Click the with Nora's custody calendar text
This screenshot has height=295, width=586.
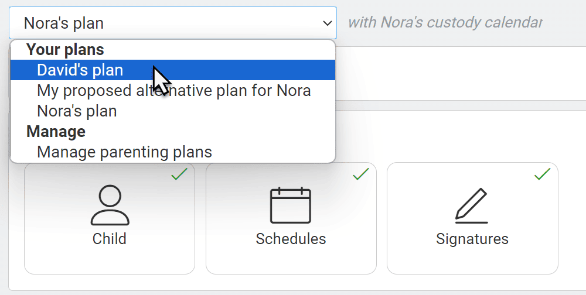pos(445,23)
